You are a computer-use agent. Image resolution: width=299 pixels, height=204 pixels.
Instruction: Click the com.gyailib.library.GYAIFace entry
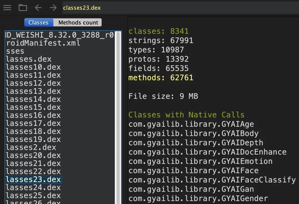[x=193, y=171]
